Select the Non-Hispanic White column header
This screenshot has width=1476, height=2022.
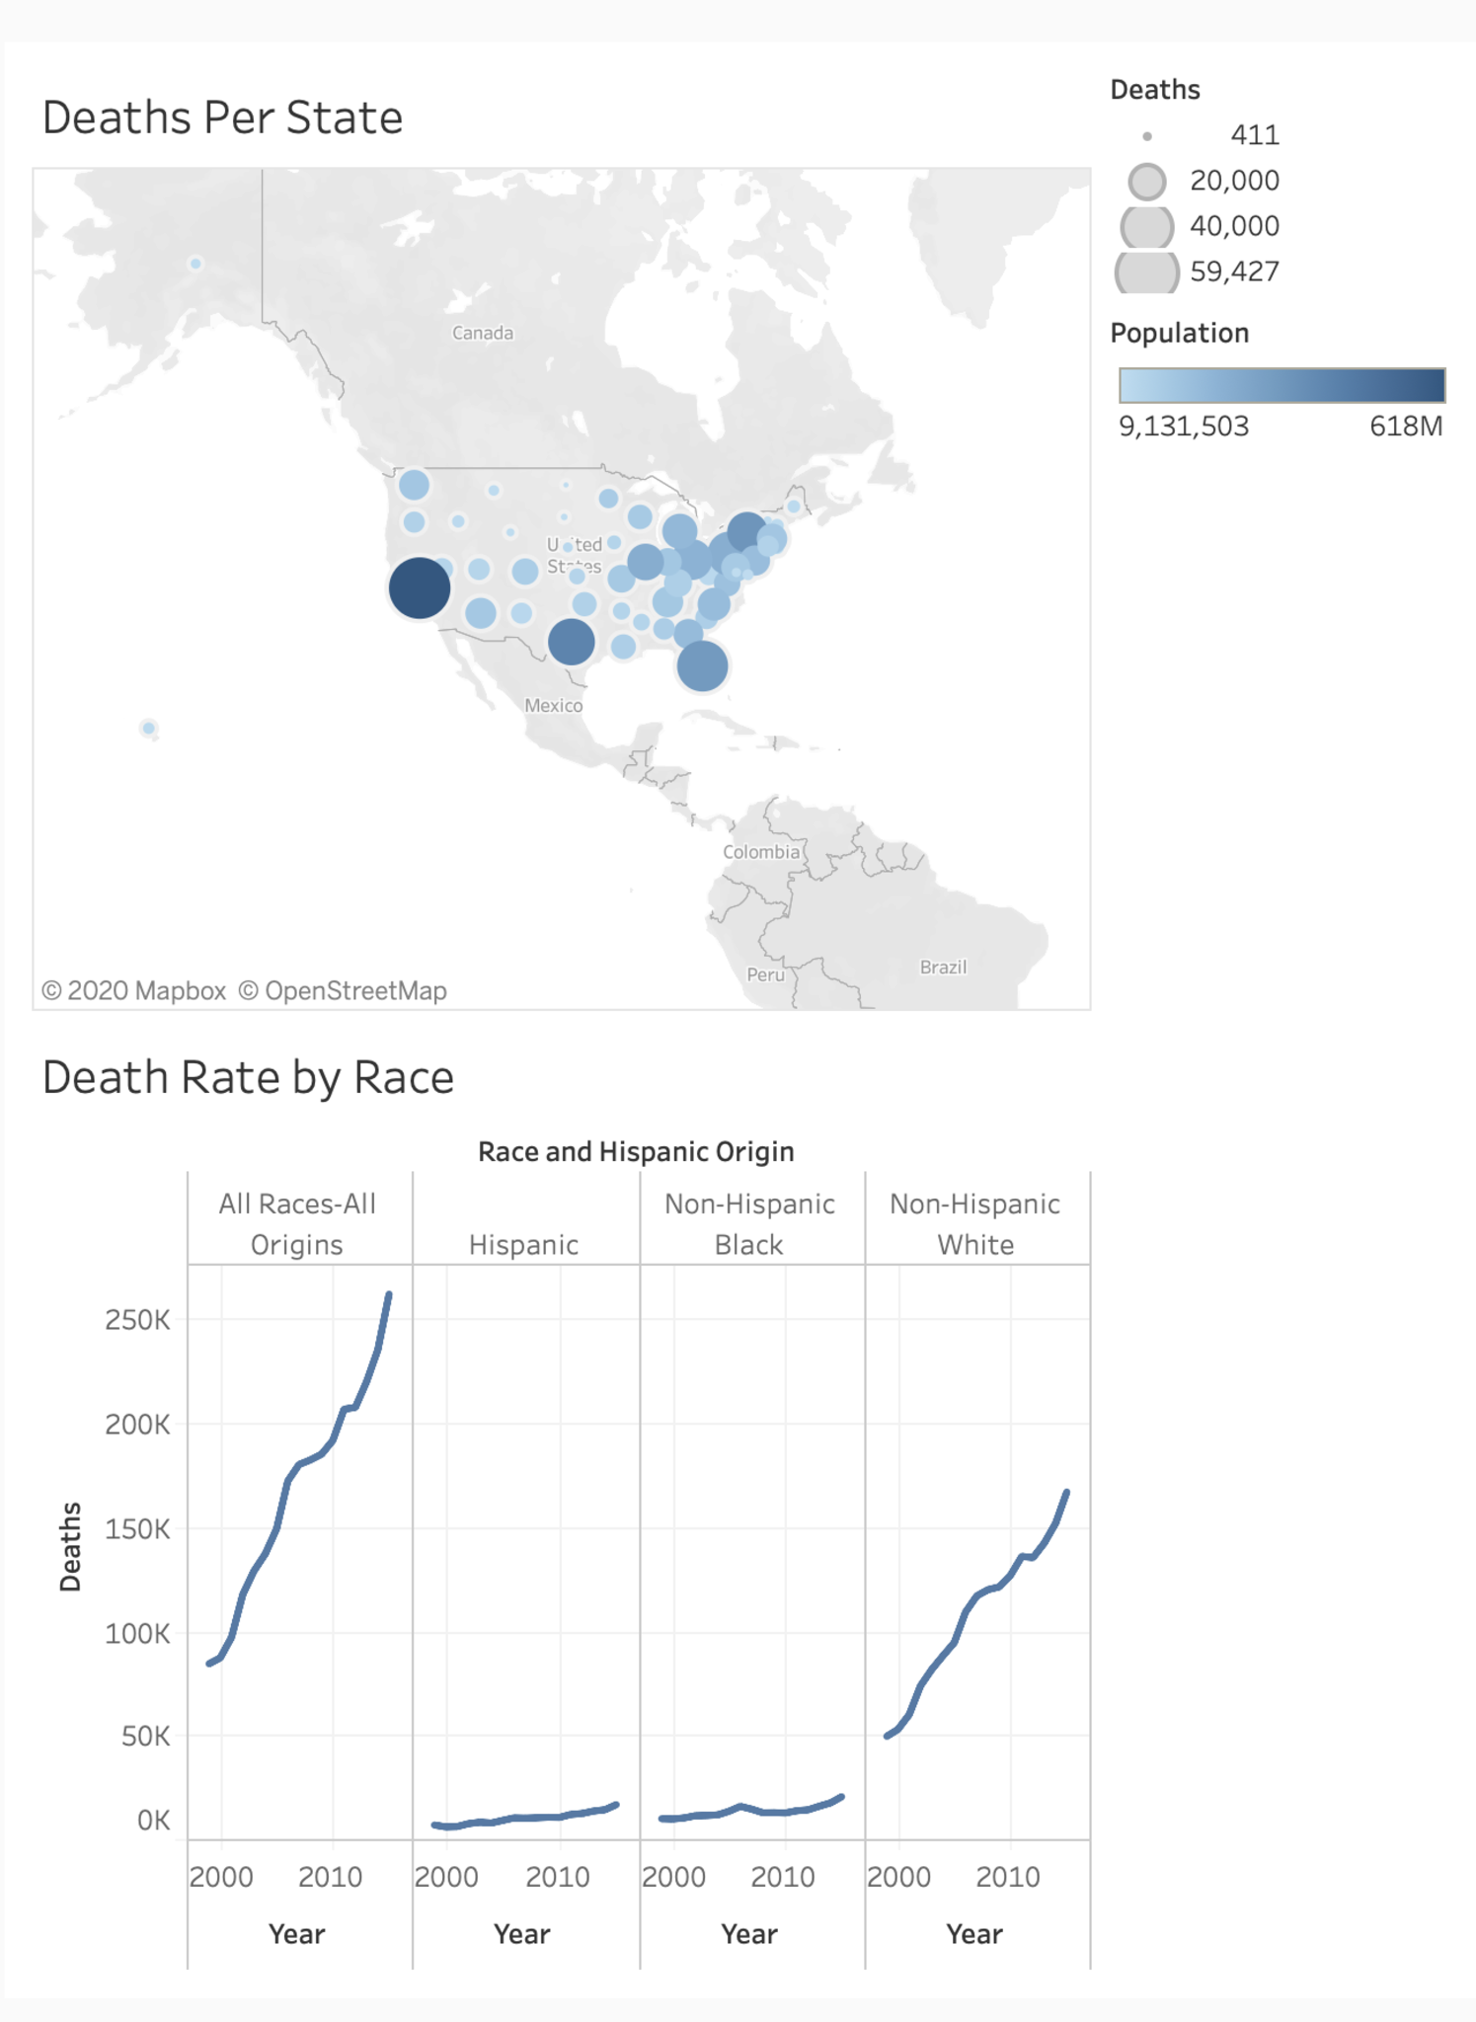click(975, 1224)
